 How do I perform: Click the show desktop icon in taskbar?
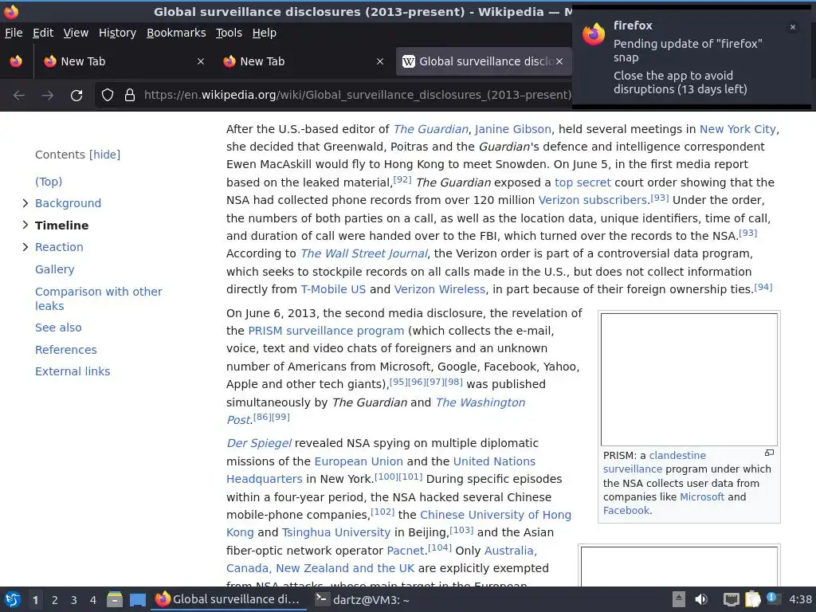tap(137, 600)
